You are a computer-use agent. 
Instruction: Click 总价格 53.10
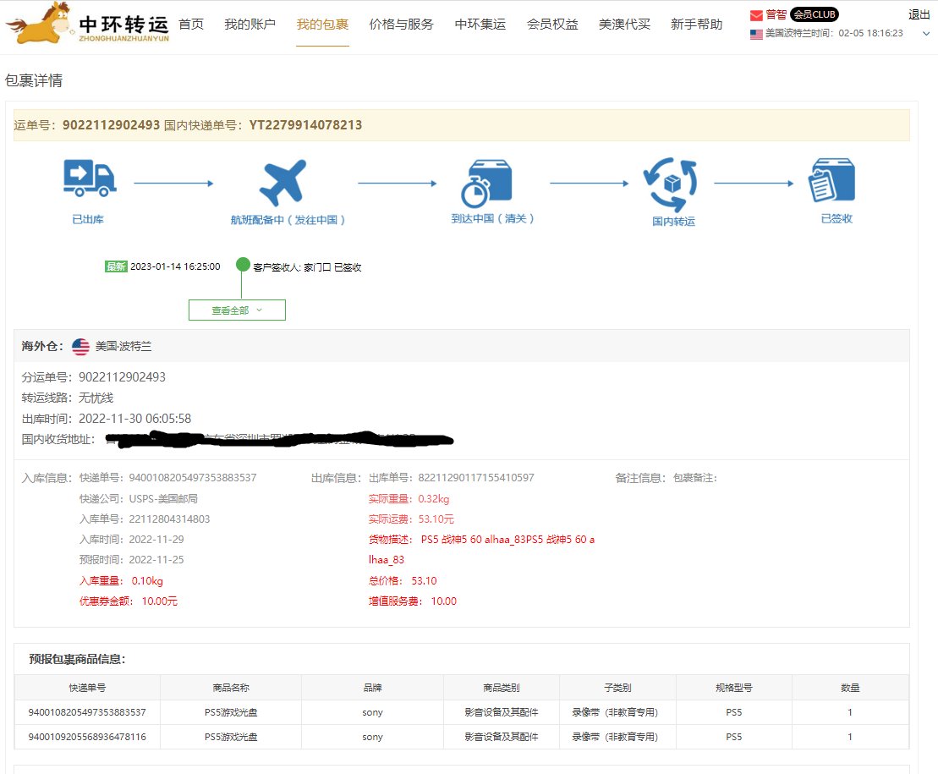pos(403,581)
